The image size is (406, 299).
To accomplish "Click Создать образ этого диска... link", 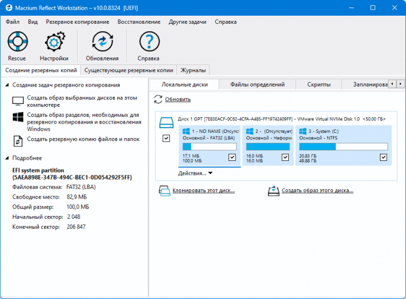I will tap(317, 190).
